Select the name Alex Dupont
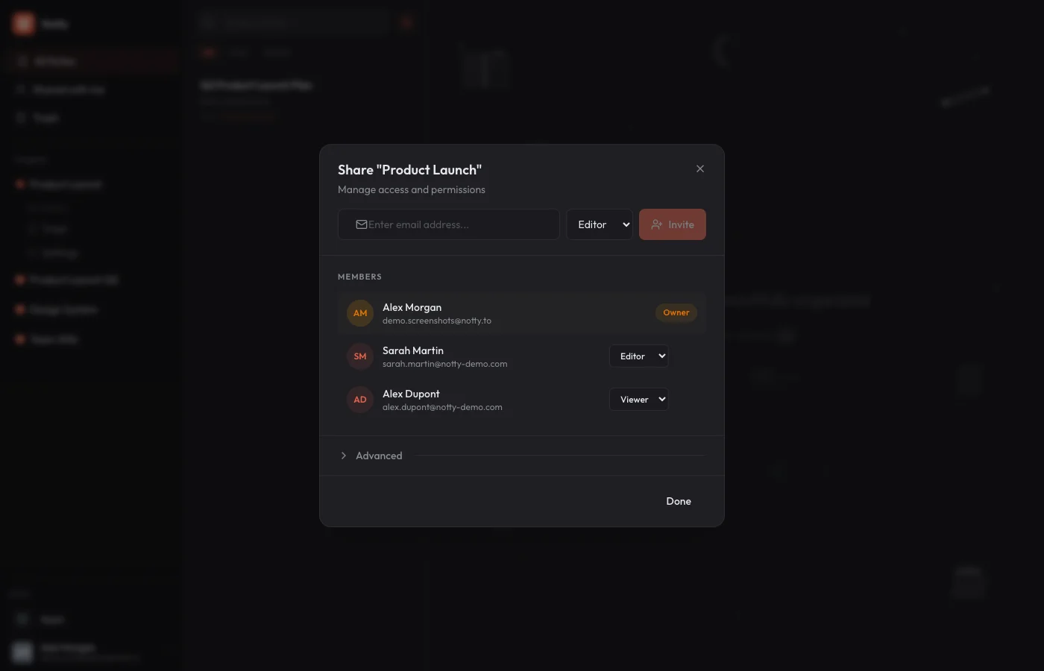 point(411,394)
